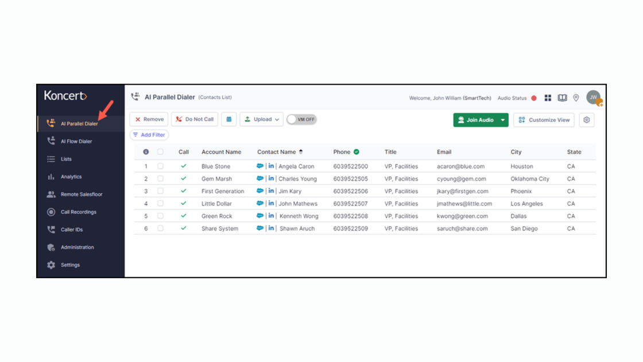
Task: Click the Audio Status red indicator
Action: click(533, 98)
